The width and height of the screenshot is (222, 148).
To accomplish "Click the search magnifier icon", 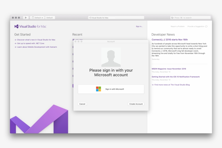I will pyautogui.click(x=172, y=18).
